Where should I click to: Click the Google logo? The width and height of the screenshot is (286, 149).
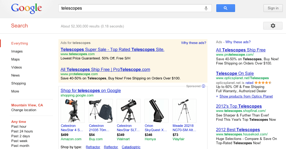tap(27, 8)
